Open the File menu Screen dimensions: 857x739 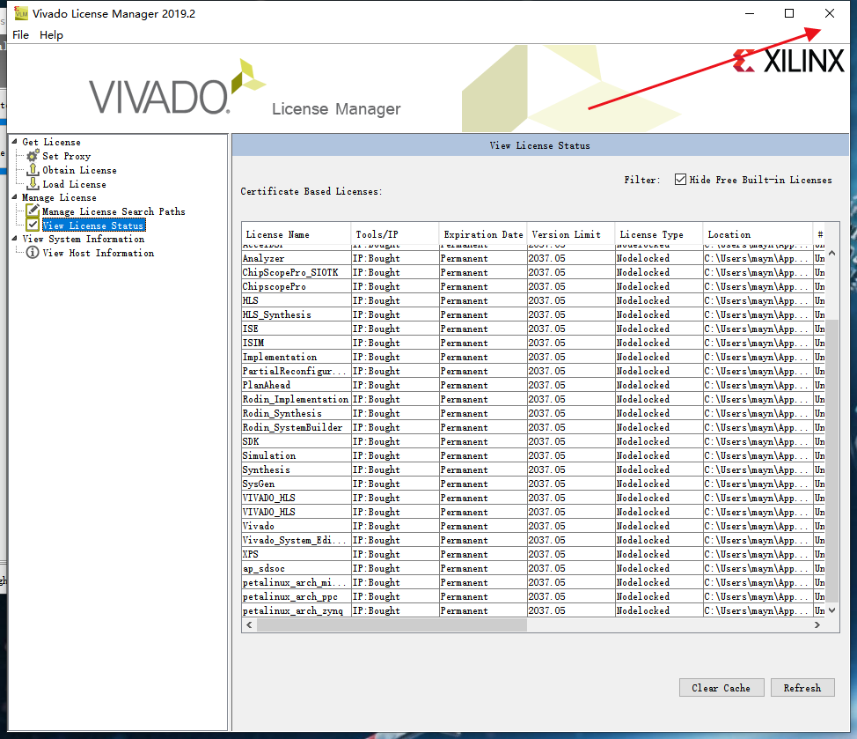(x=21, y=35)
